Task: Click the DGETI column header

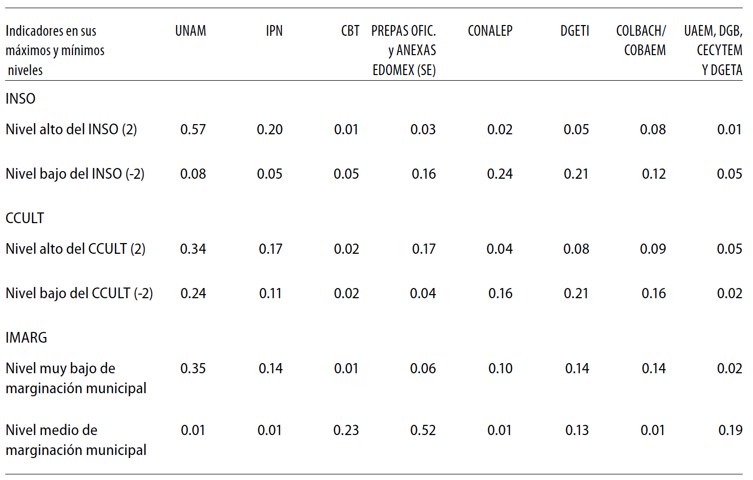Action: tap(575, 31)
